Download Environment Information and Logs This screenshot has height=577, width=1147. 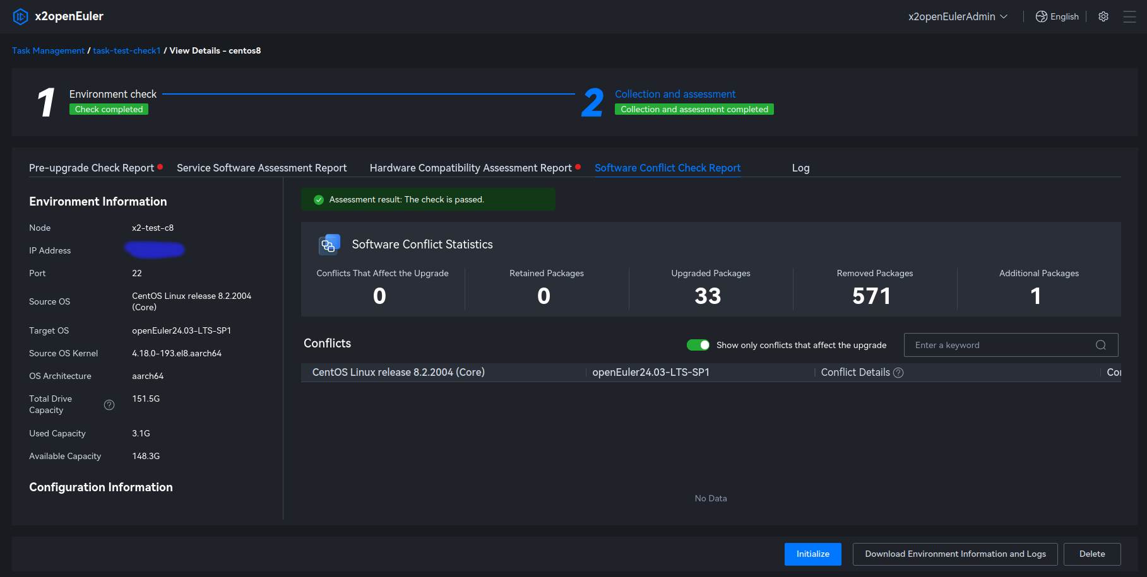pyautogui.click(x=954, y=554)
